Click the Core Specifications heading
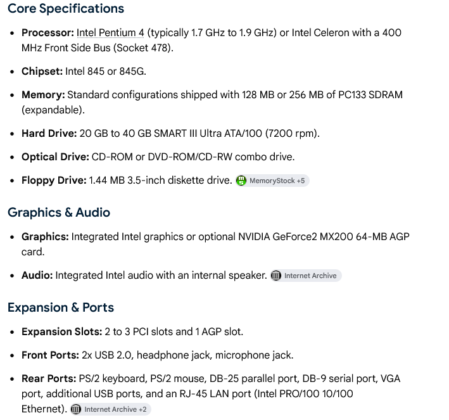Screen dimensions: 449x420 (x=66, y=8)
